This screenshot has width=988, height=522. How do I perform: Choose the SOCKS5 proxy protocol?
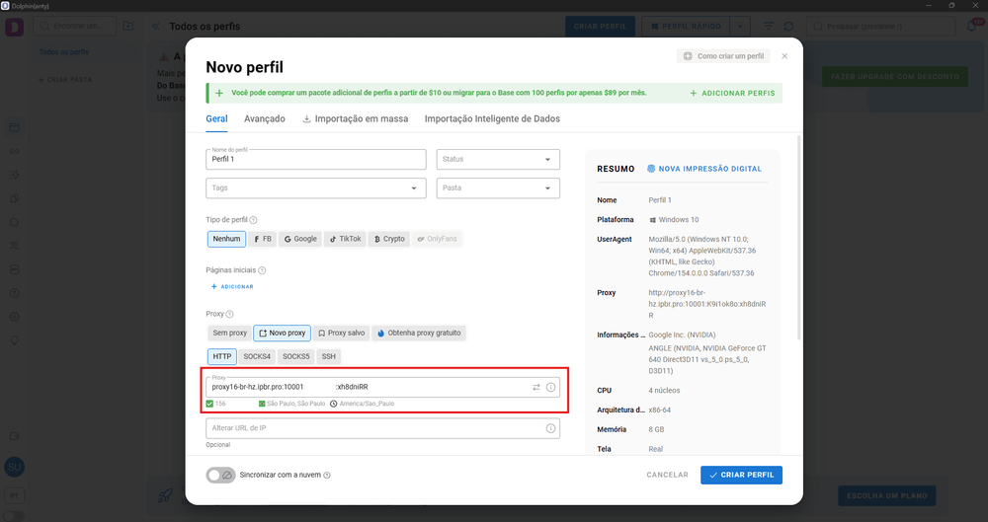pos(295,356)
